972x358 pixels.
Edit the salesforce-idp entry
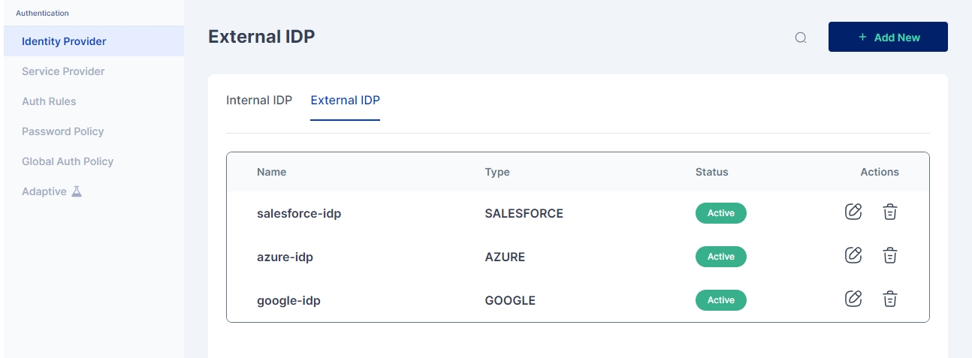click(853, 212)
